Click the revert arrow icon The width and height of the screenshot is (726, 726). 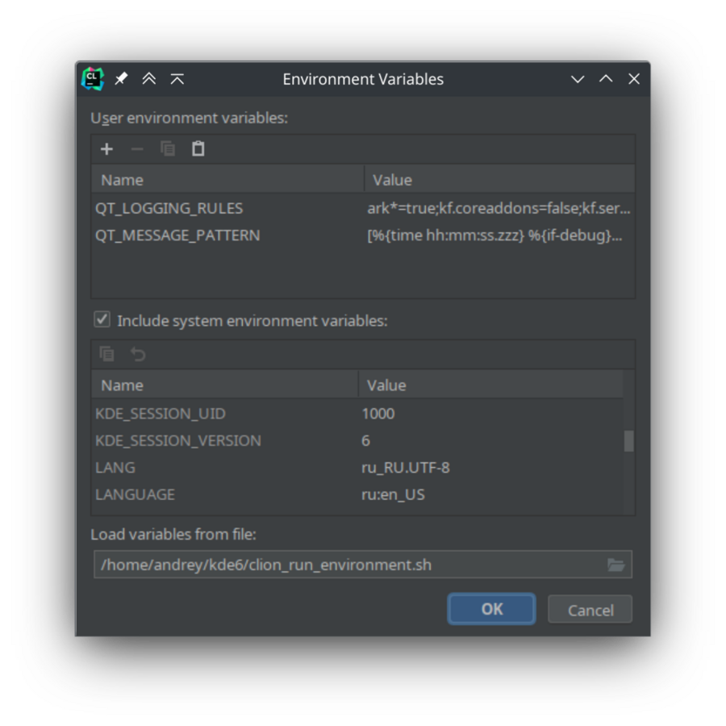[x=138, y=354]
